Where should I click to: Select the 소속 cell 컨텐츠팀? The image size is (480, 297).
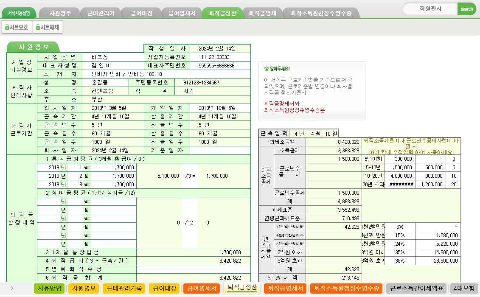pos(106,91)
